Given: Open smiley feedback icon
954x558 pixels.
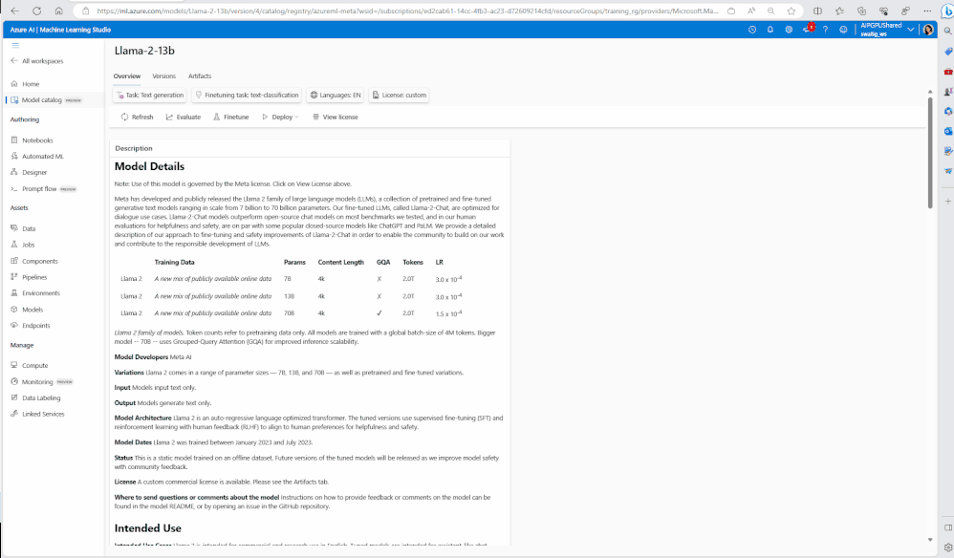Looking at the screenshot, I should 843,30.
